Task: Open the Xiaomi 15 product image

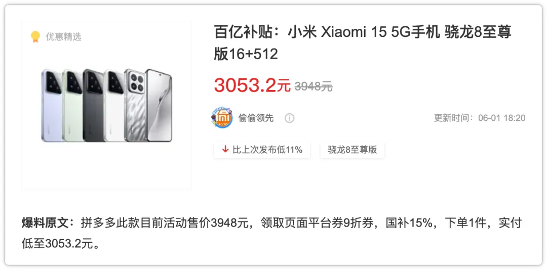Action: pos(106,105)
